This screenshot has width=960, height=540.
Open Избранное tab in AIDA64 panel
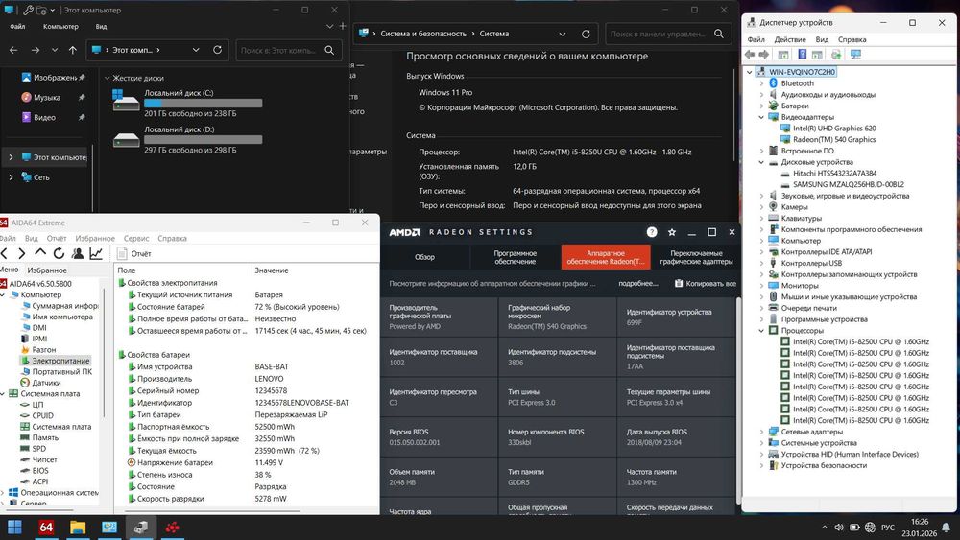[x=47, y=270]
